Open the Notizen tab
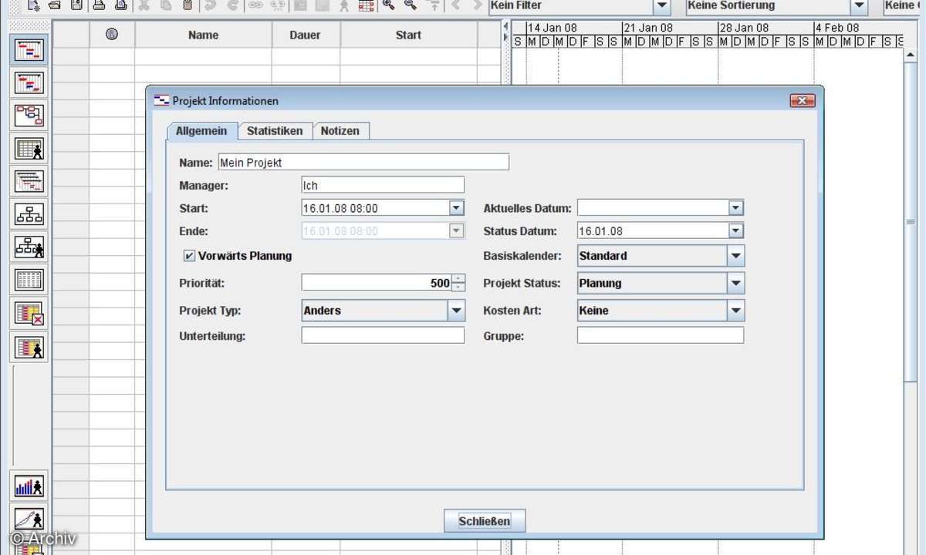Viewport: 926px width, 555px height. coord(340,131)
